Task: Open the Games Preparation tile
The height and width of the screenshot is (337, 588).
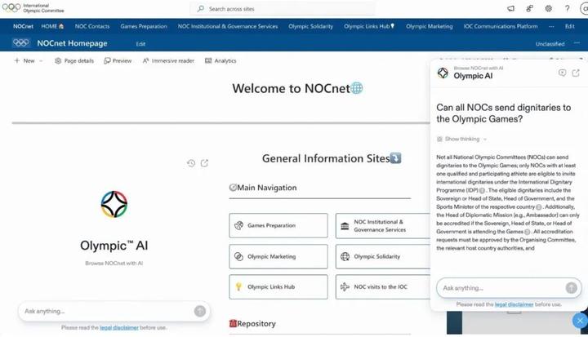Action: 278,226
